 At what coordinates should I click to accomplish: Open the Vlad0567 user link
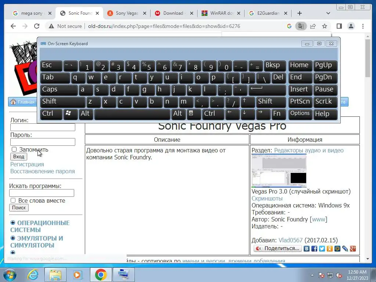(290, 240)
